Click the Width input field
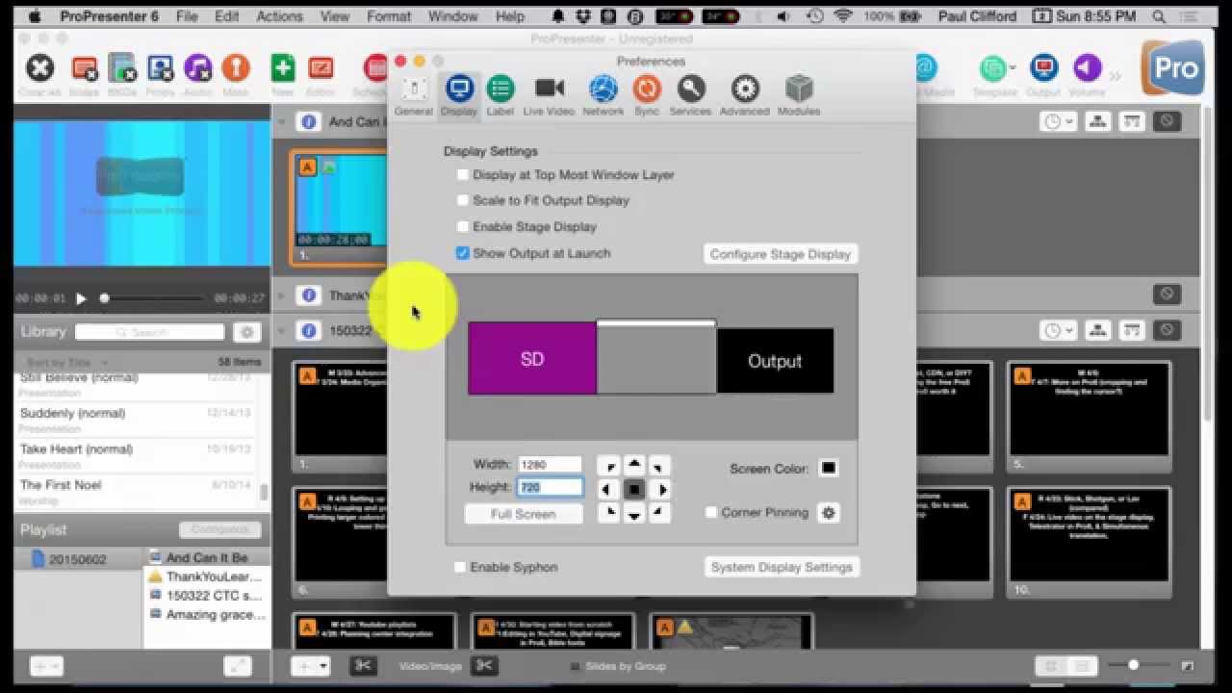1232x693 pixels. 550,465
